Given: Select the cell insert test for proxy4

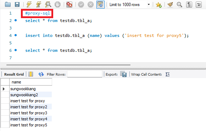Looking at the screenshot, I should pyautogui.click(x=31, y=119).
